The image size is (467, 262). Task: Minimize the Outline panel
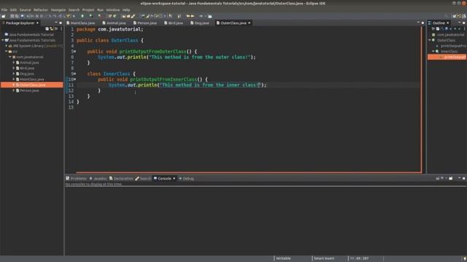pos(459,23)
